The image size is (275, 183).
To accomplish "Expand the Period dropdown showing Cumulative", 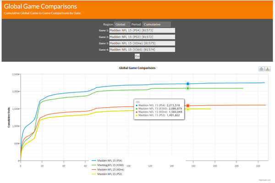I will [x=156, y=24].
